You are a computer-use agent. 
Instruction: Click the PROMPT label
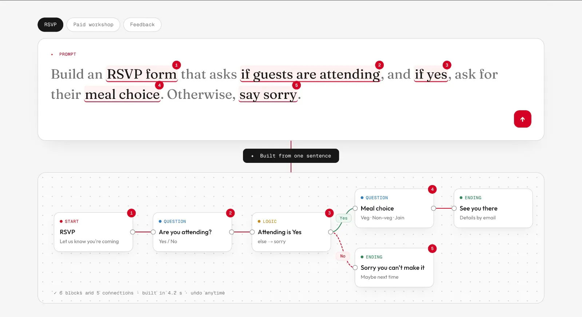click(x=68, y=55)
